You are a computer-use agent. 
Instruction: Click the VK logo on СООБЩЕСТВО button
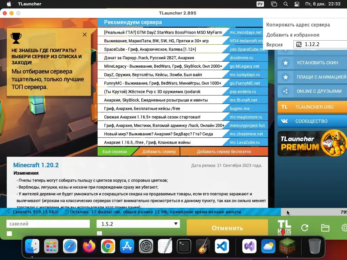[x=284, y=121]
